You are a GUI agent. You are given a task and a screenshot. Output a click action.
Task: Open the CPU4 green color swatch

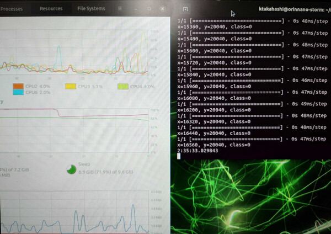(122, 86)
